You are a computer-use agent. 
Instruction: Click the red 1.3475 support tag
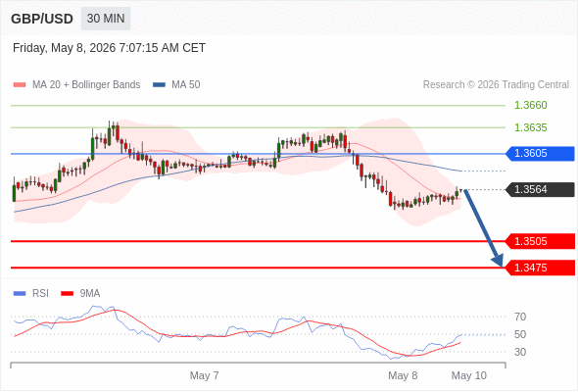click(540, 268)
